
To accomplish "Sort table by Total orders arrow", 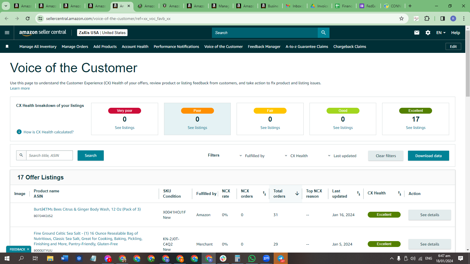I will coord(297,193).
